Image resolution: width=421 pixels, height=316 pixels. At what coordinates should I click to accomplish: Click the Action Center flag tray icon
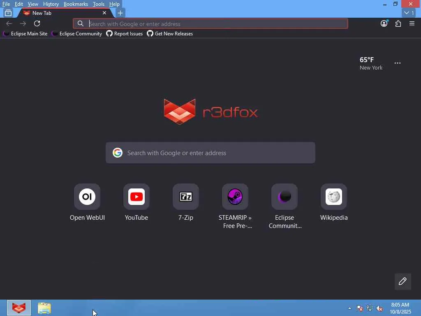(359, 308)
